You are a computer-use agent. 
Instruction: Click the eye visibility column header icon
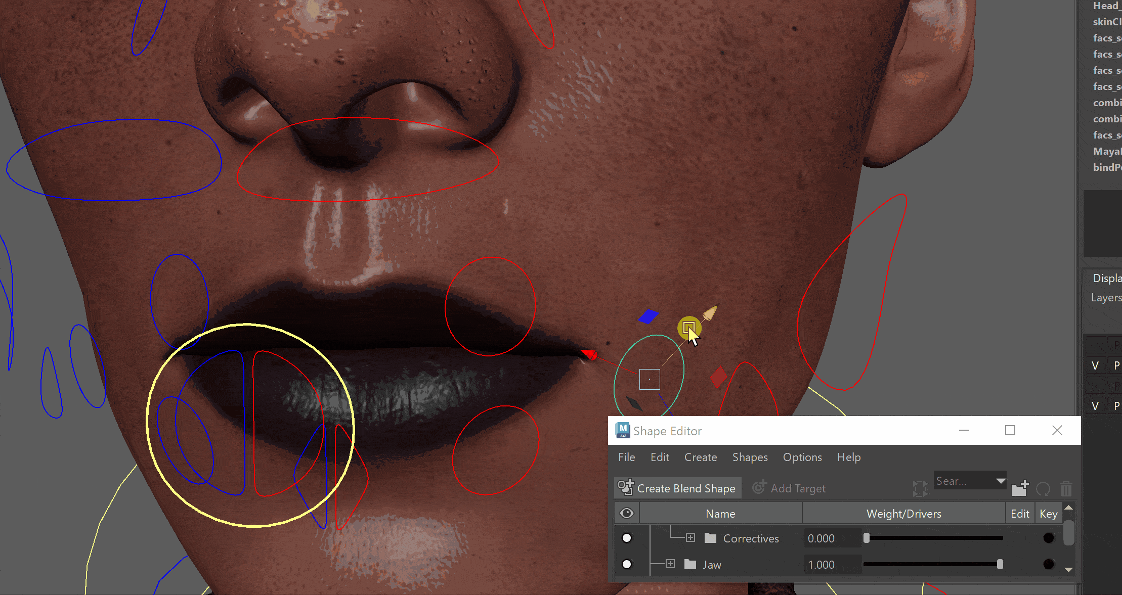point(627,514)
